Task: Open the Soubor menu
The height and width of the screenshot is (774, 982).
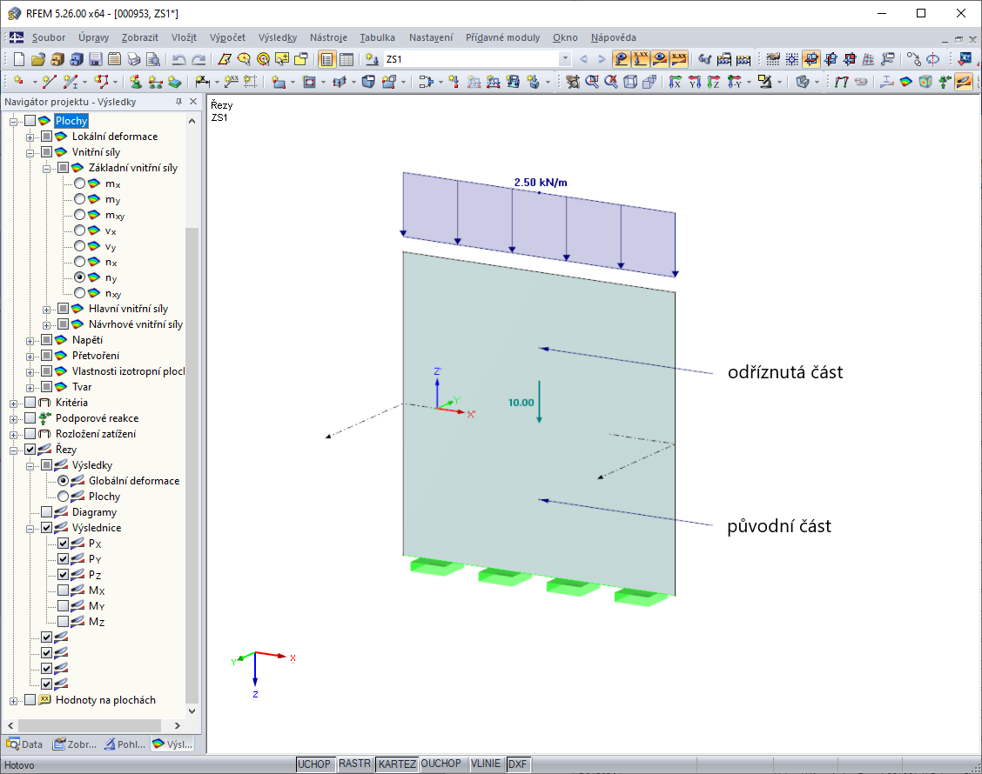Action: [49, 37]
